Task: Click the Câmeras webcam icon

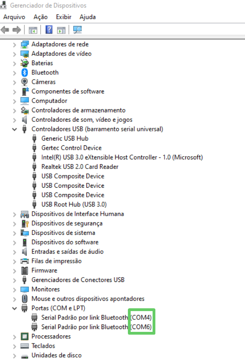Action: pos(24,82)
